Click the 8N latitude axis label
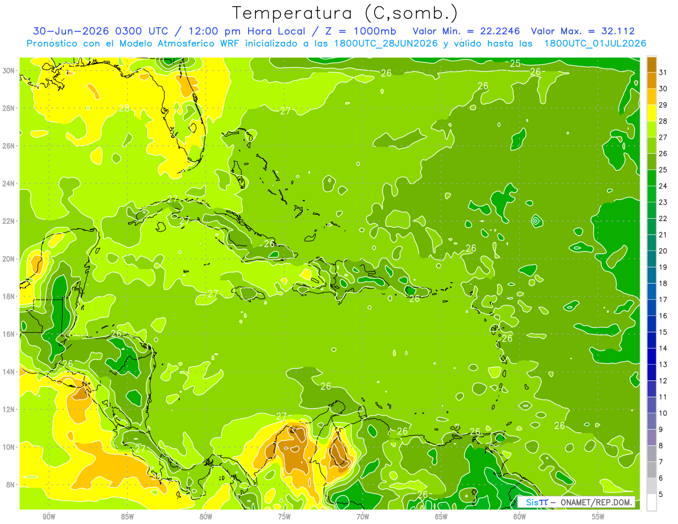This screenshot has width=678, height=524. (x=11, y=484)
